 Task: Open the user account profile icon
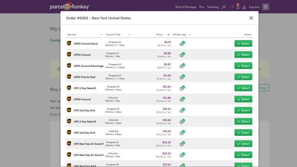coord(244,7)
